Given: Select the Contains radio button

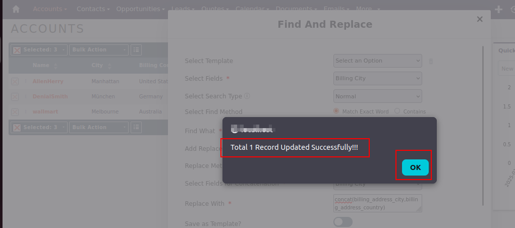Looking at the screenshot, I should coord(397,111).
